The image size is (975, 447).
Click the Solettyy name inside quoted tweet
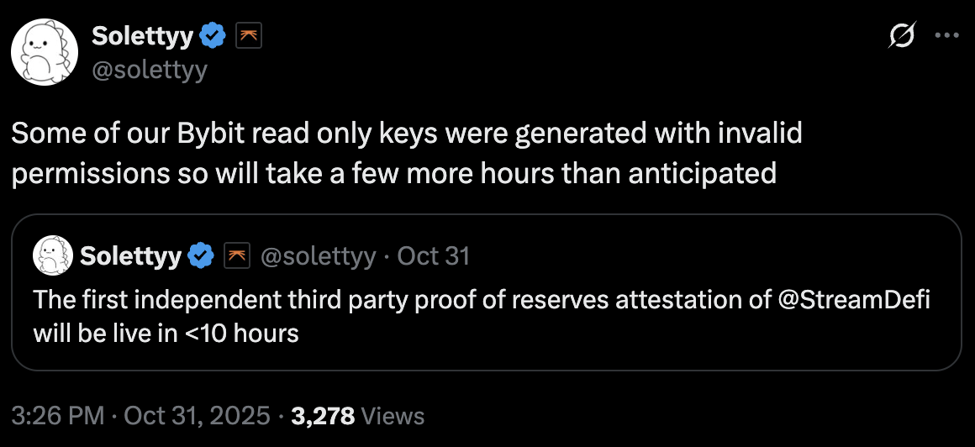[x=130, y=256]
